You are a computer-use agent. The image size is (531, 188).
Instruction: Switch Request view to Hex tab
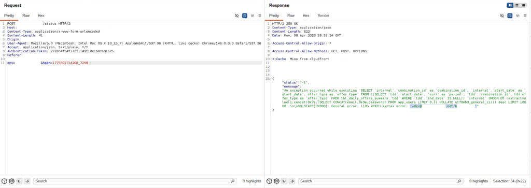[x=41, y=16]
